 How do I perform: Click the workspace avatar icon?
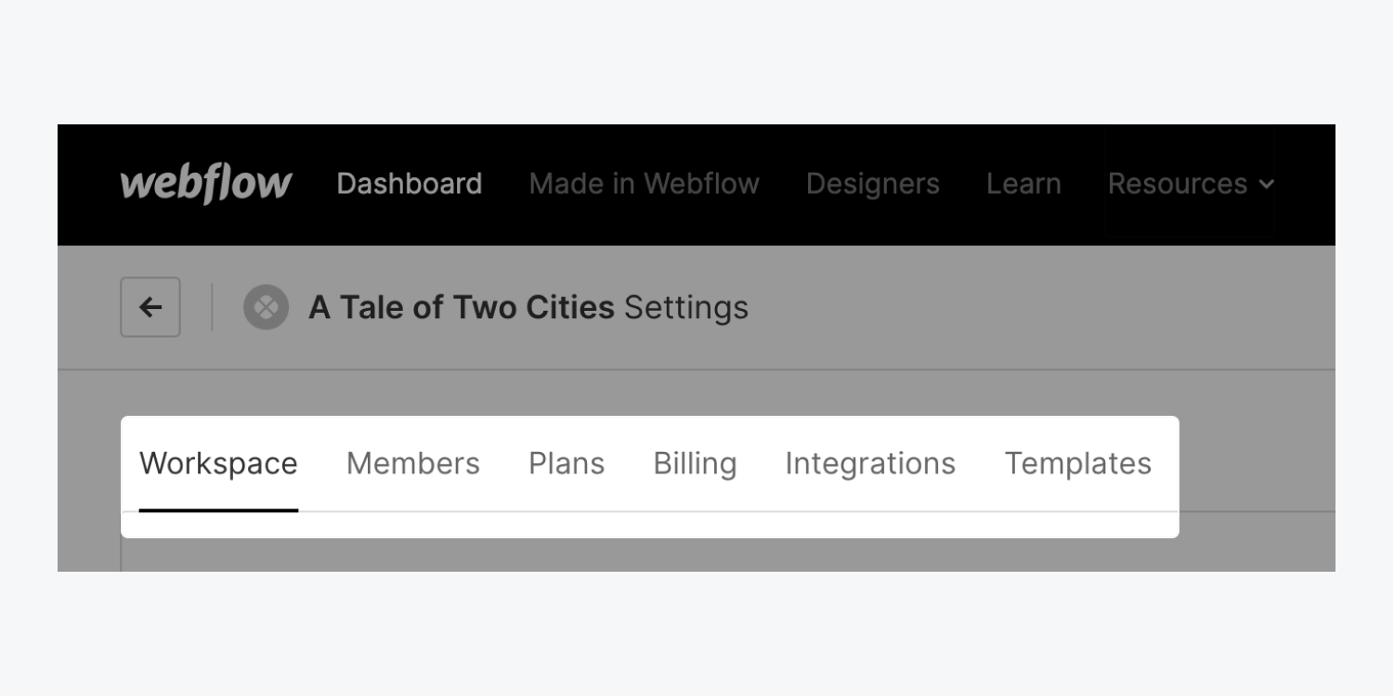tap(266, 307)
